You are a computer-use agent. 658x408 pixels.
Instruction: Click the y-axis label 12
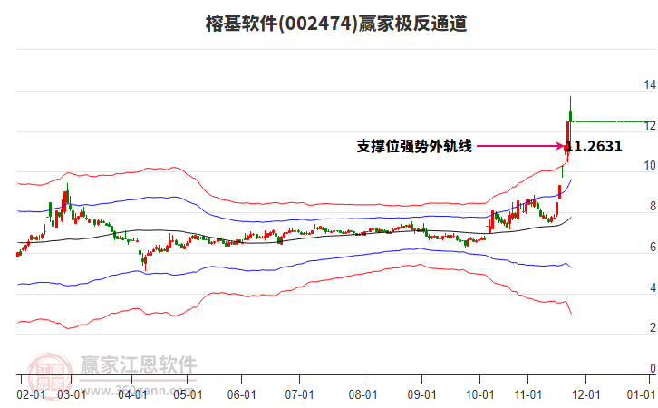[650, 125]
